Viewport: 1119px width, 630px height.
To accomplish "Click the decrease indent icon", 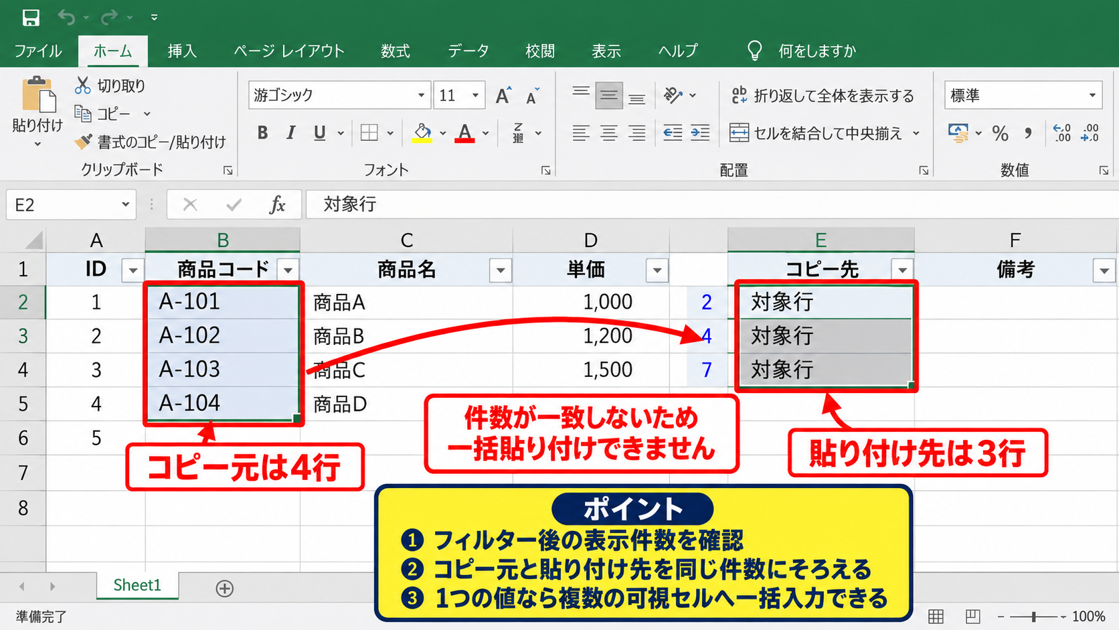I will click(673, 133).
